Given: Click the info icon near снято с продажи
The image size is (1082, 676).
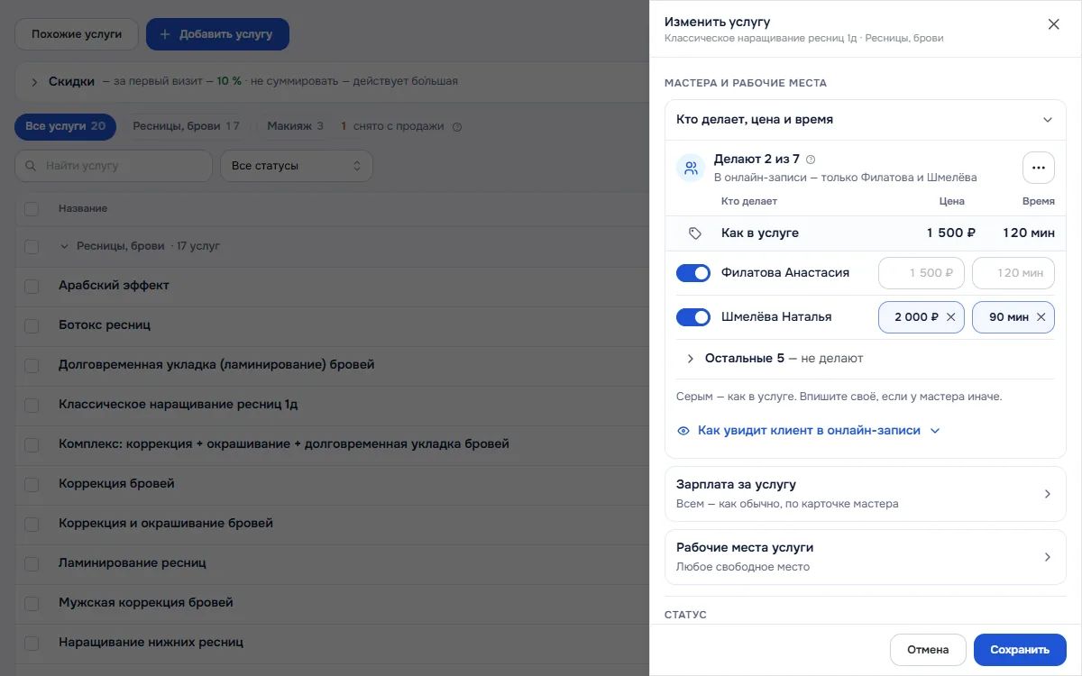Looking at the screenshot, I should [456, 127].
